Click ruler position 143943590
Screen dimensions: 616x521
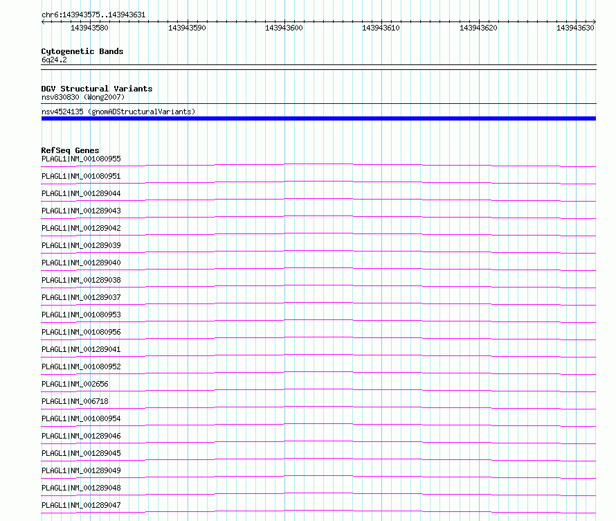tap(187, 28)
